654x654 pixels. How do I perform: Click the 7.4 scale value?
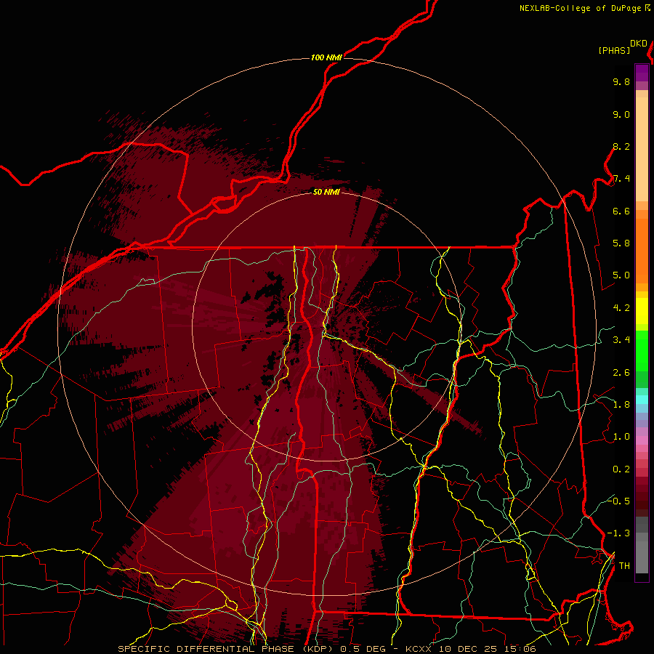point(621,179)
